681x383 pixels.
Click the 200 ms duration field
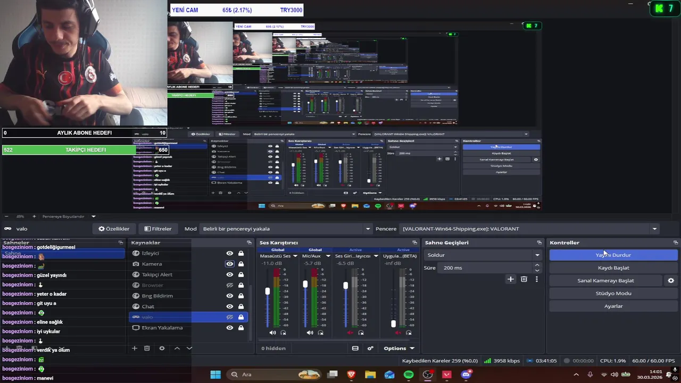coord(485,268)
